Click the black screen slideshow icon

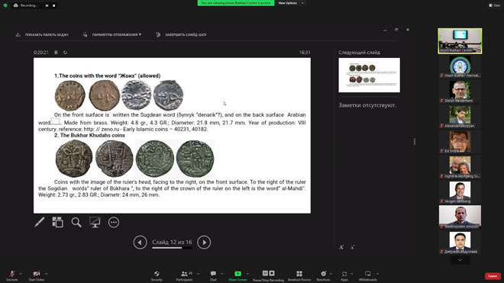pyautogui.click(x=95, y=222)
